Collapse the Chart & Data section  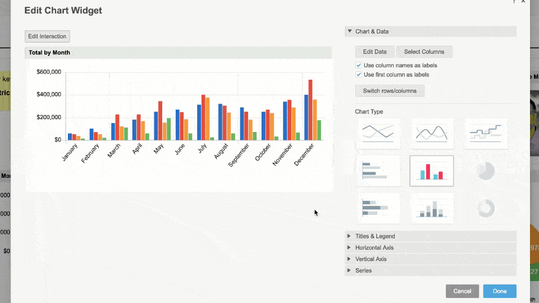point(350,31)
